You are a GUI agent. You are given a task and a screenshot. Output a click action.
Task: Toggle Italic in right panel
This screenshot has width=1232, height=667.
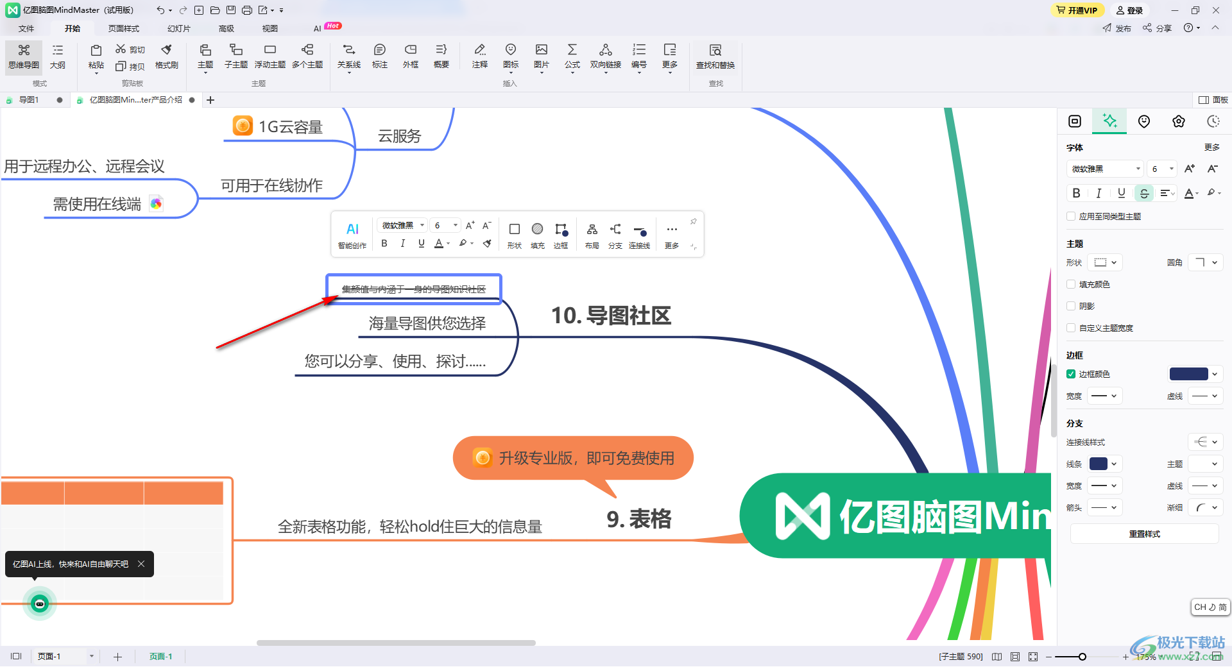click(x=1099, y=193)
